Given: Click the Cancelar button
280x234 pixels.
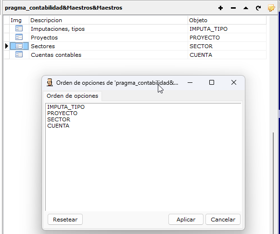Looking at the screenshot, I should pyautogui.click(x=223, y=220).
